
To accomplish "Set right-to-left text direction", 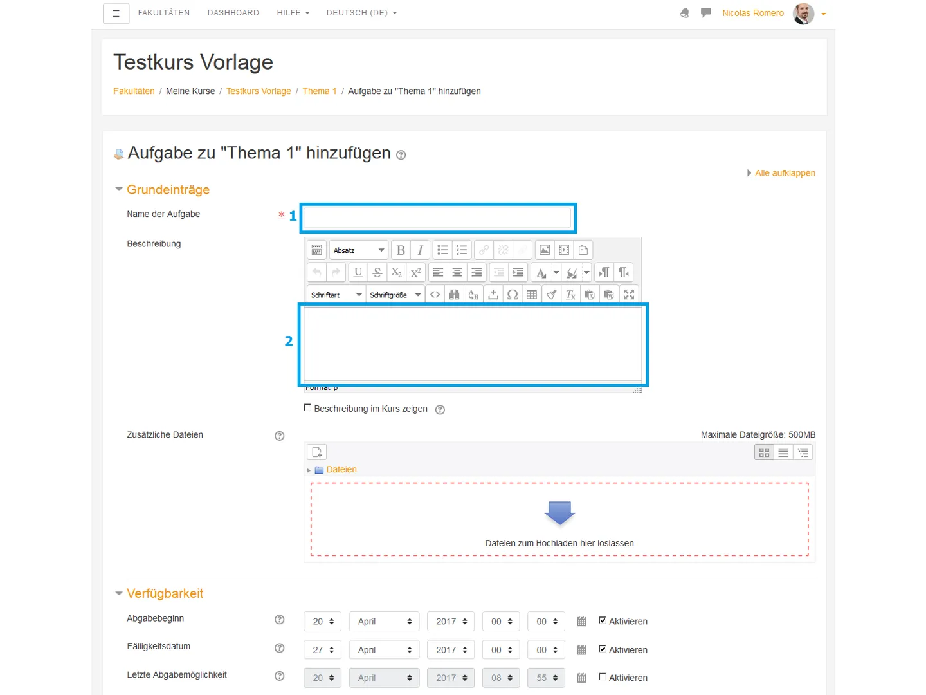I will pyautogui.click(x=624, y=272).
